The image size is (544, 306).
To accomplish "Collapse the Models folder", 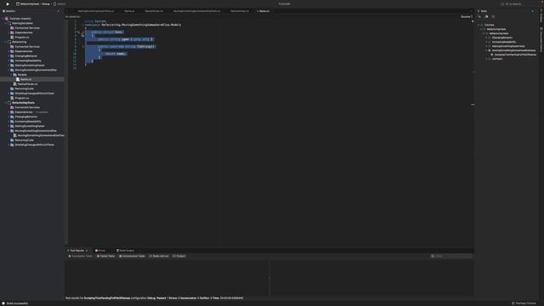I will (x=11, y=75).
